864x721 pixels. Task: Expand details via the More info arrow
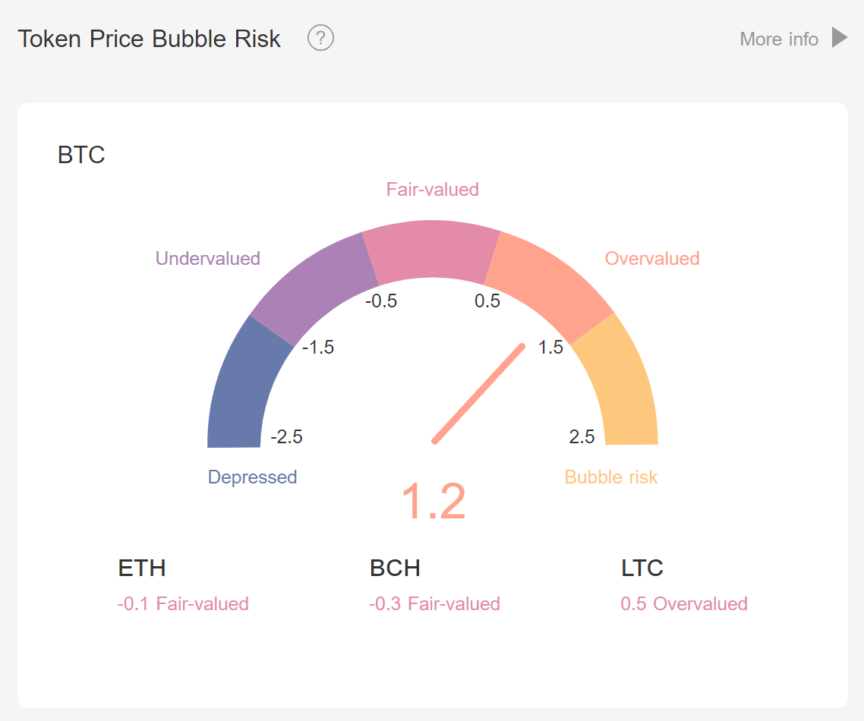(840, 39)
